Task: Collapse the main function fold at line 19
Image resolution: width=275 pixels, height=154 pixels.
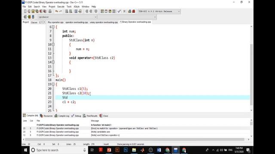Action: click(x=53, y=84)
